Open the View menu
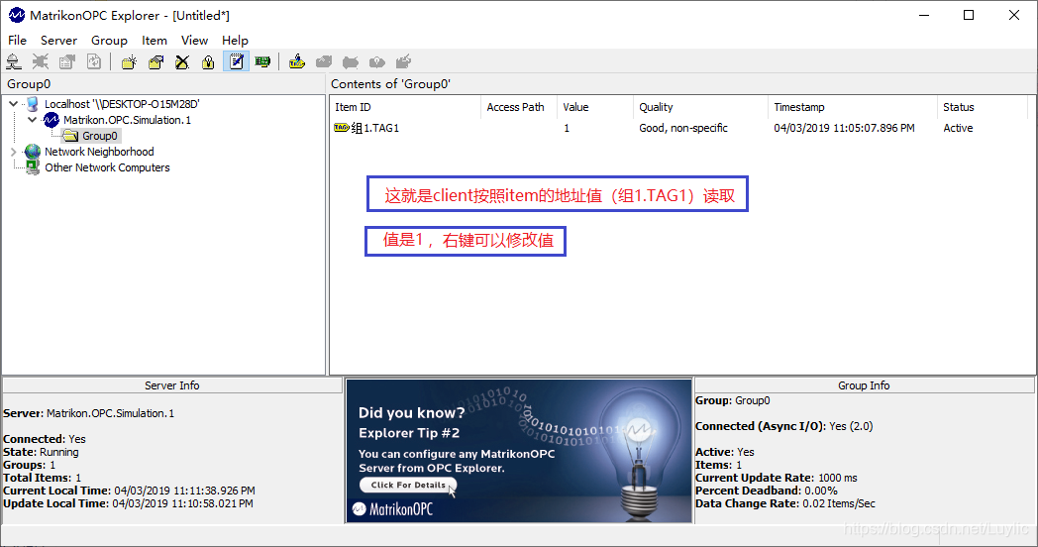 pyautogui.click(x=194, y=41)
